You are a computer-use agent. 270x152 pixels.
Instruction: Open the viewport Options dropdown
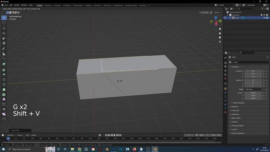tap(218, 13)
